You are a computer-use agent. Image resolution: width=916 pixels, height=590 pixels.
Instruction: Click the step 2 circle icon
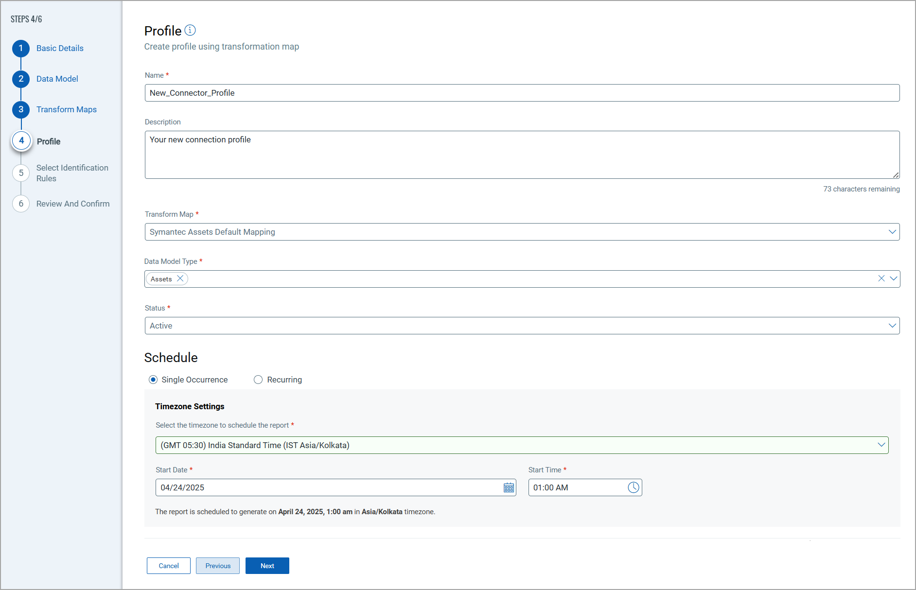point(21,79)
